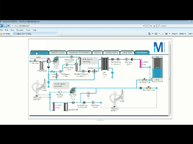Open the Configuration tab
This screenshot has width=193, height=144.
(x=111, y=52)
